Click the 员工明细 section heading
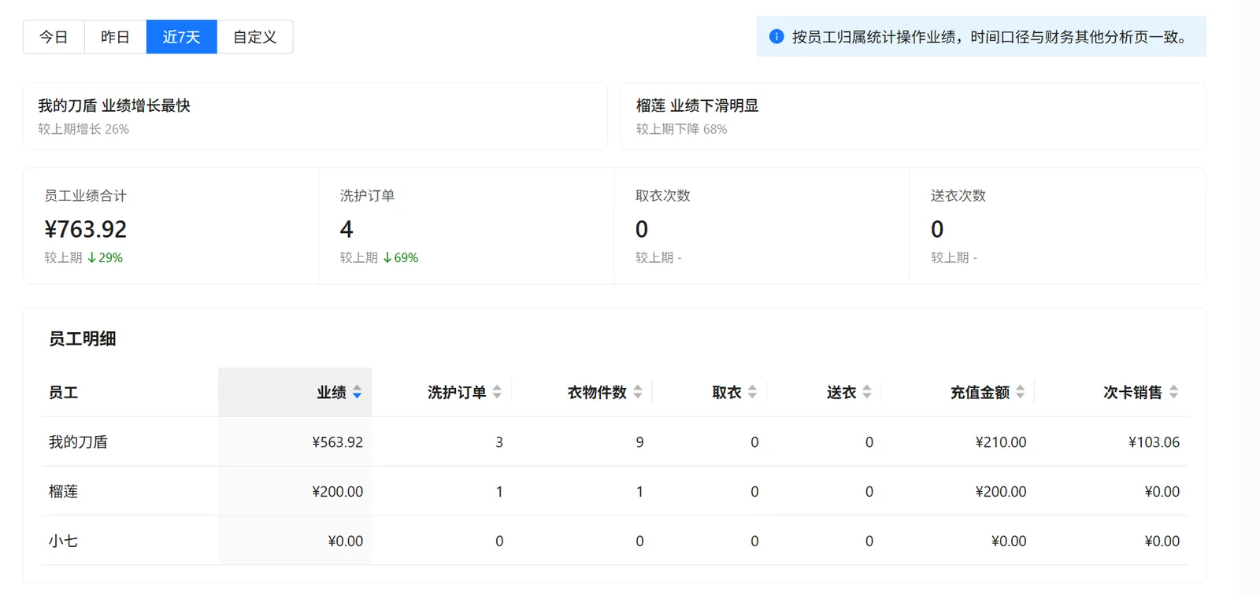This screenshot has width=1260, height=595. [83, 338]
